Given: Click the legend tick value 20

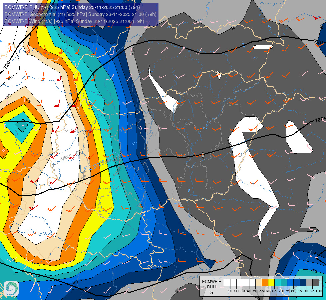Looking at the screenshot, I should point(236,291).
